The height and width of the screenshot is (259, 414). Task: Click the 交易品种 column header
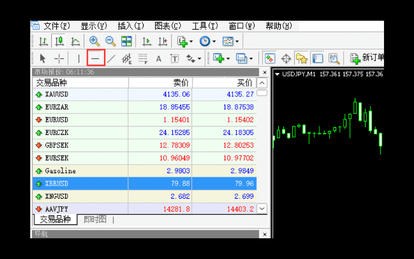pyautogui.click(x=81, y=83)
